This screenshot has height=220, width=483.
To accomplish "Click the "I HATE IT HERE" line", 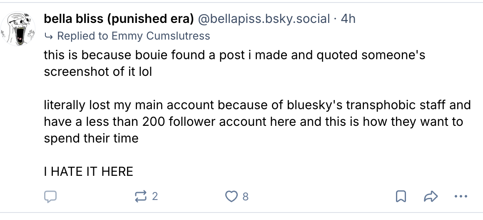I will [x=89, y=171].
